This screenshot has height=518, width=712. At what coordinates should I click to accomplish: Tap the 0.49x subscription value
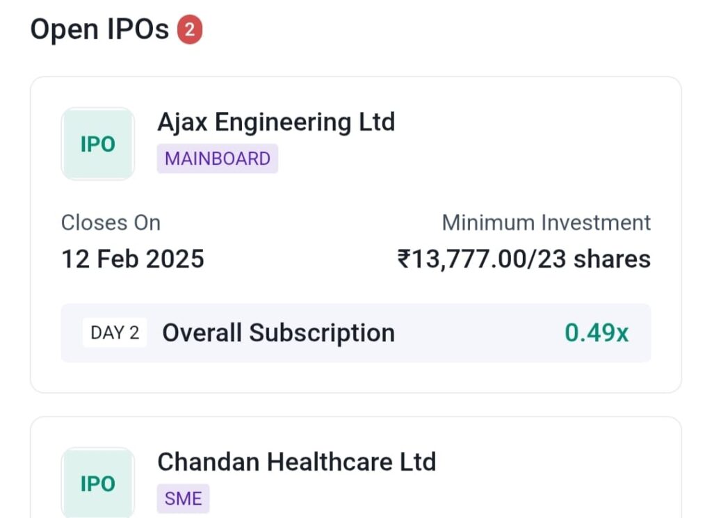pos(597,333)
